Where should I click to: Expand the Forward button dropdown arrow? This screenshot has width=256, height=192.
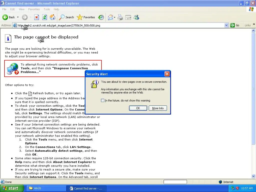pyautogui.click(x=30, y=17)
